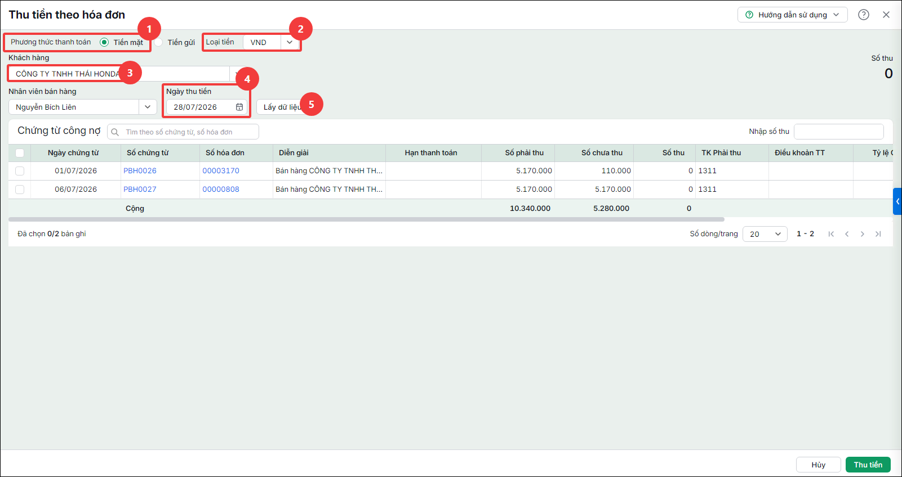Expand the Nhân viên bán hàng dropdown
This screenshot has width=902, height=477.
(x=148, y=107)
